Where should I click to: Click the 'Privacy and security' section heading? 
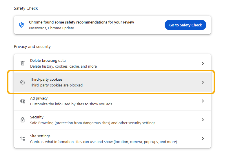pos(32,46)
